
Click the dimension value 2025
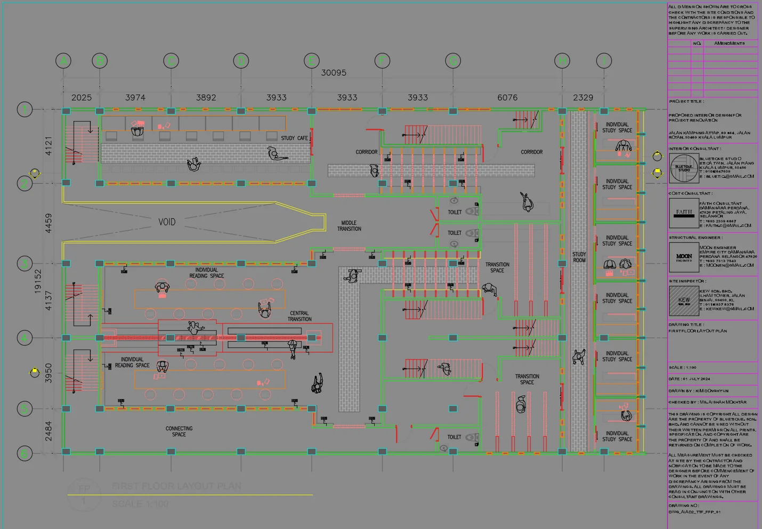point(82,97)
